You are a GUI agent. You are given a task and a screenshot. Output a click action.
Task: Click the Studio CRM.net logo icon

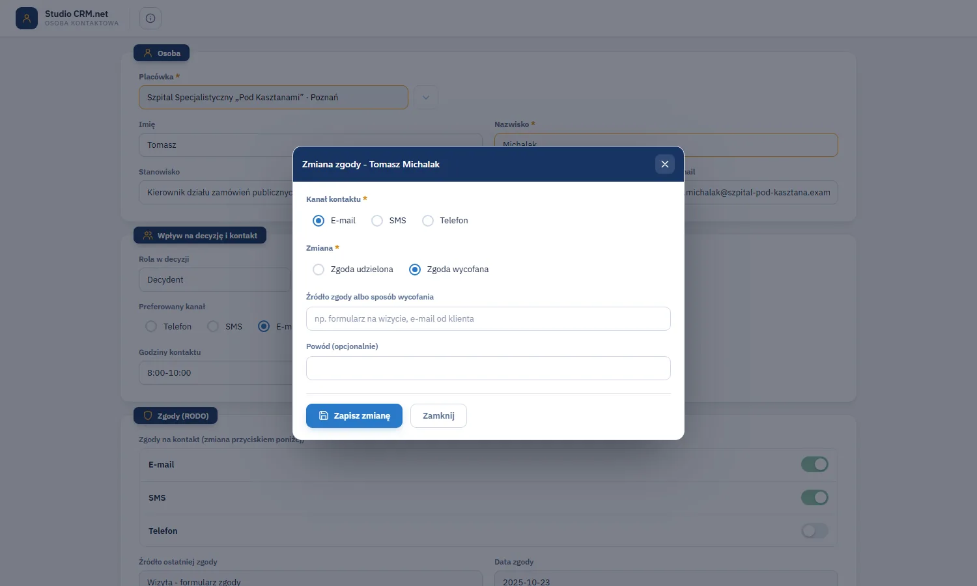27,18
